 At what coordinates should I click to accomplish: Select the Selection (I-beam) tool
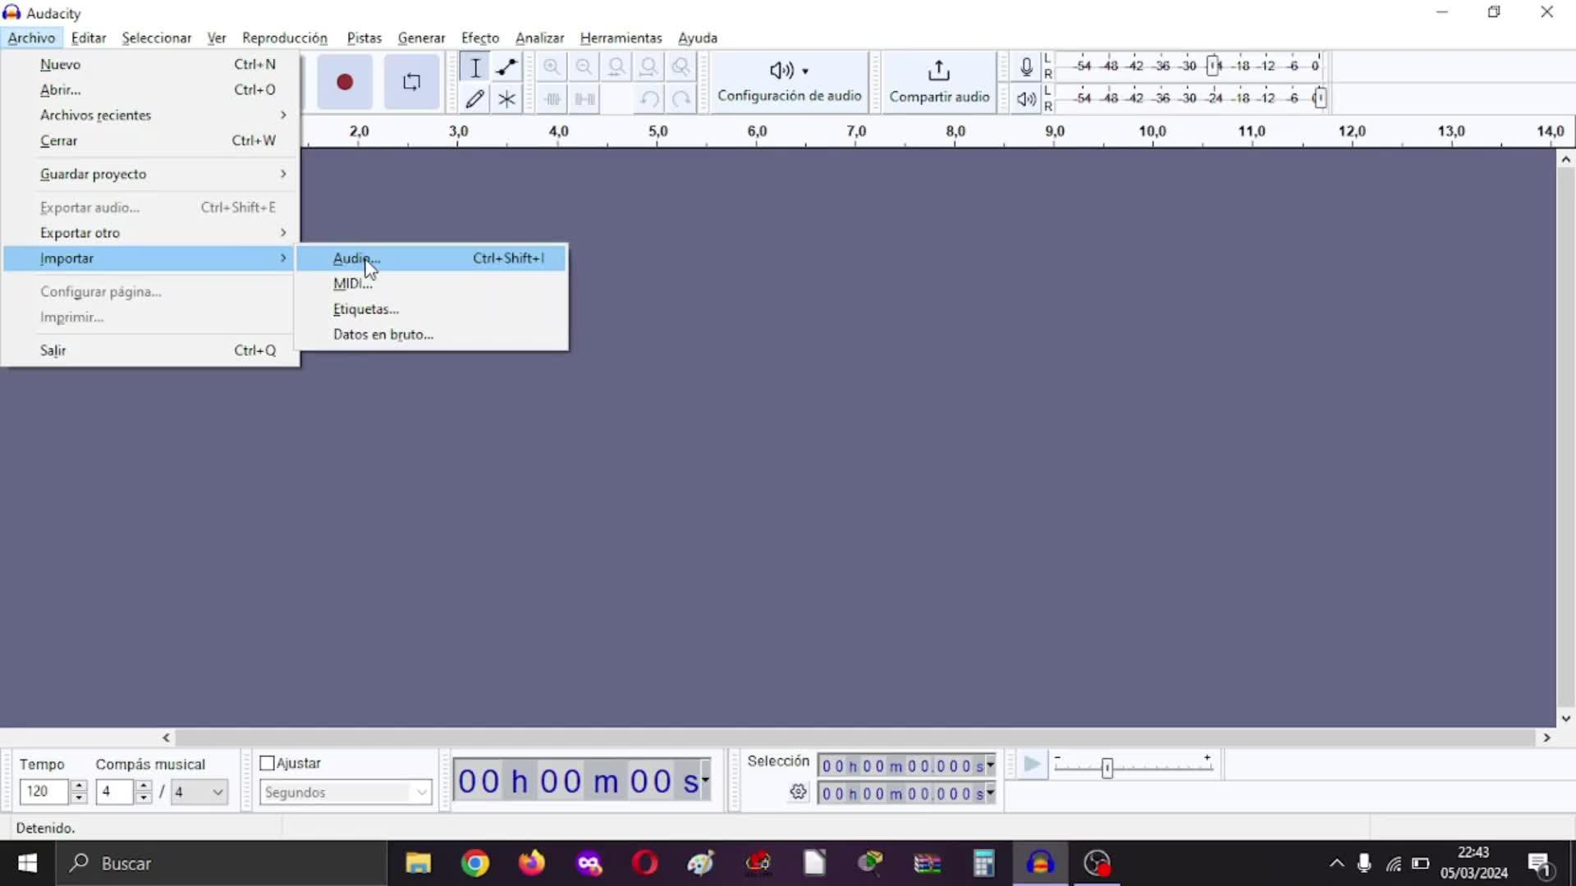point(474,68)
